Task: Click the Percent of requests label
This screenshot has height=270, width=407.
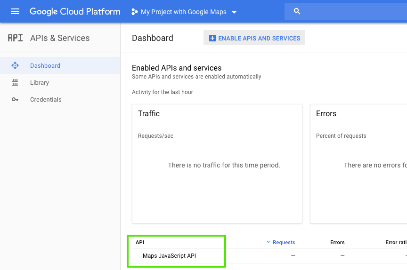Action: [x=341, y=136]
